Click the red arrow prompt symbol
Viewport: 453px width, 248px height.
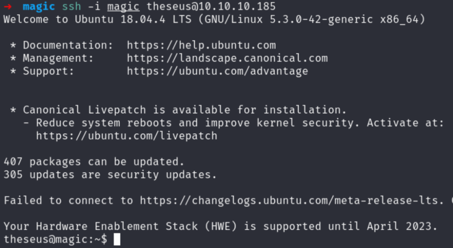tap(8, 7)
